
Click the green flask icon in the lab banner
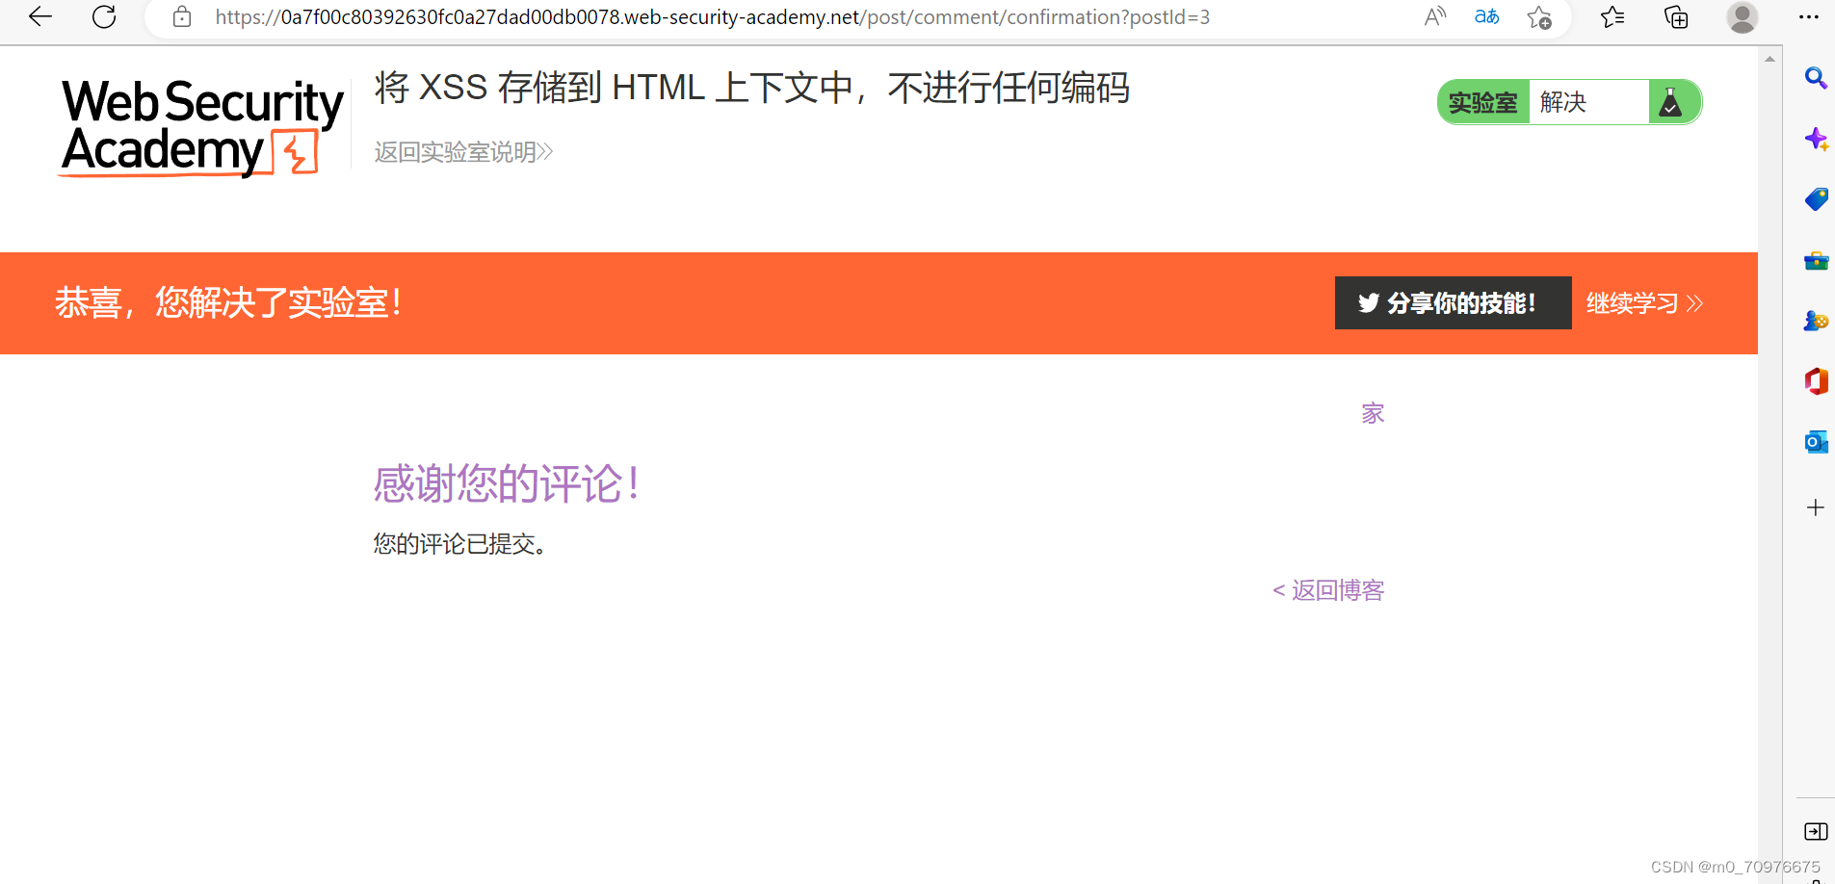pyautogui.click(x=1672, y=102)
